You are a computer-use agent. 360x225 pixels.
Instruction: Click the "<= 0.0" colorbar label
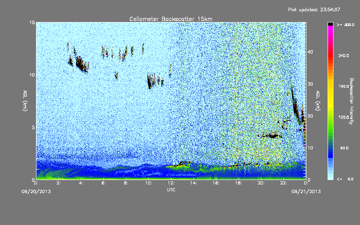(x=346, y=179)
